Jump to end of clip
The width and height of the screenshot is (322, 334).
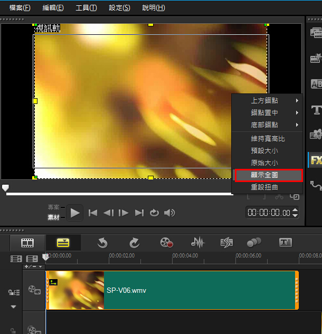coord(139,213)
